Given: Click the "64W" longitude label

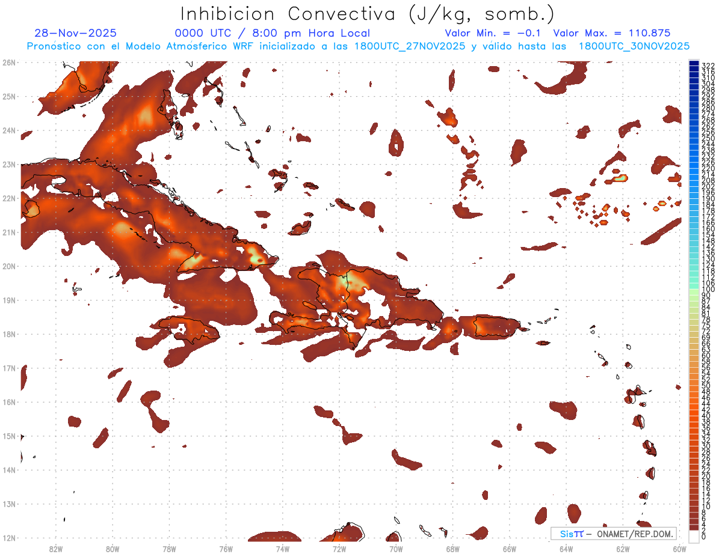Looking at the screenshot, I should tap(566, 548).
